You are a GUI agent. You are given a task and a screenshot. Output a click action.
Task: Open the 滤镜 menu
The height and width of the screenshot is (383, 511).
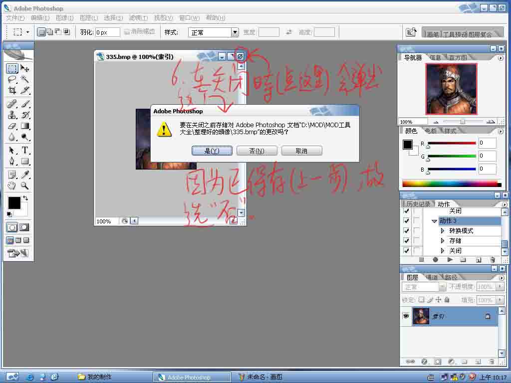138,18
